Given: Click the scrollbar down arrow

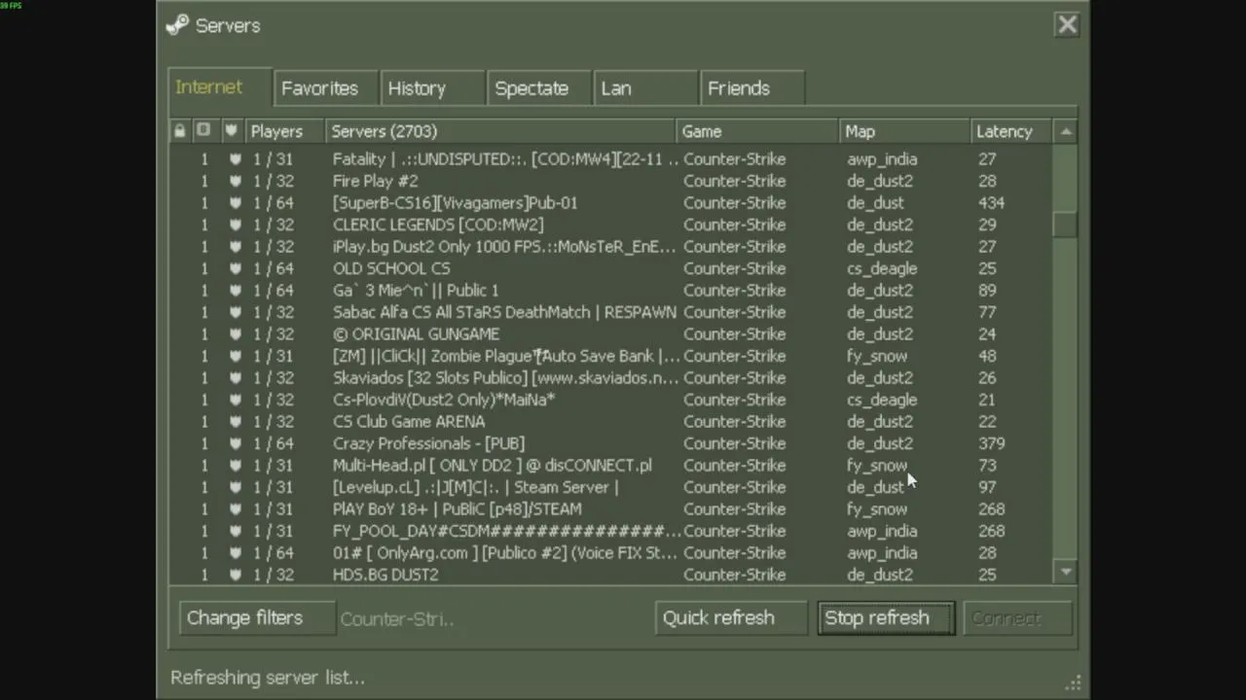Looking at the screenshot, I should [x=1066, y=573].
